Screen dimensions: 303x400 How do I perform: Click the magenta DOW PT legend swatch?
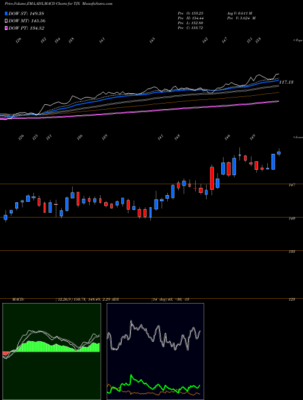click(6, 28)
